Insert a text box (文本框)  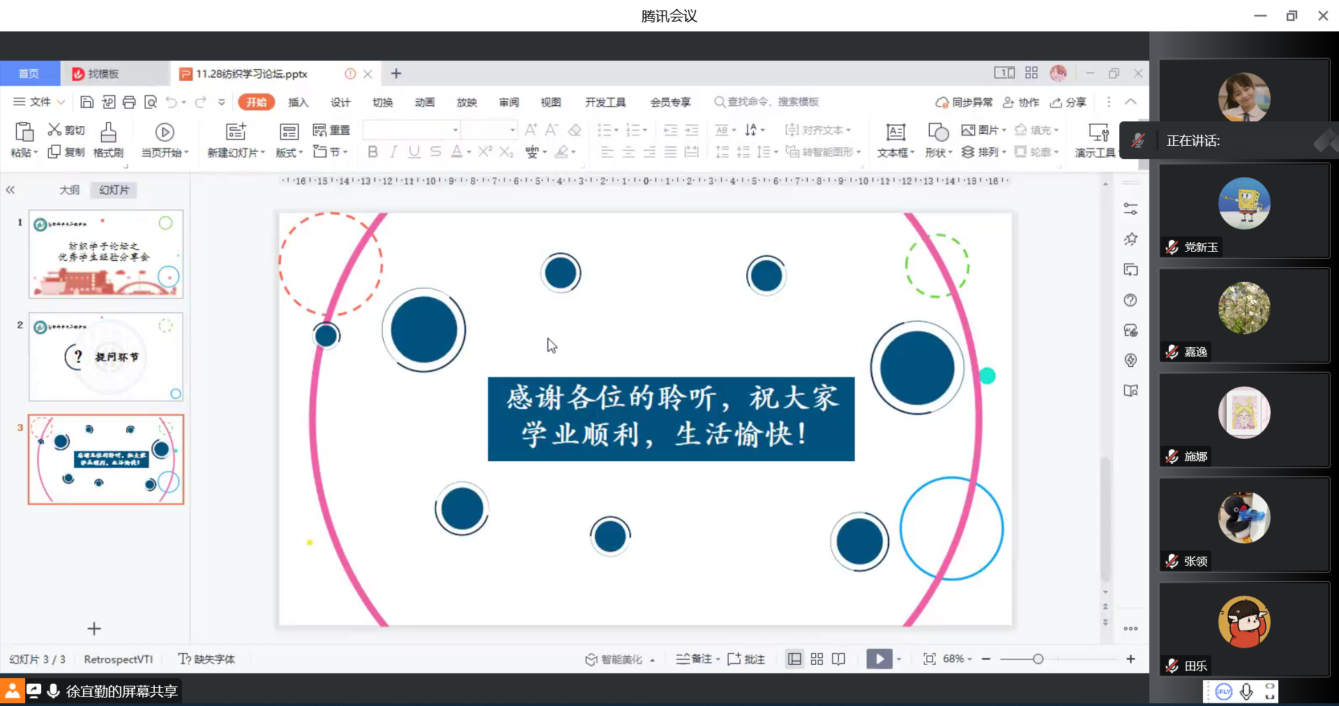pos(895,132)
